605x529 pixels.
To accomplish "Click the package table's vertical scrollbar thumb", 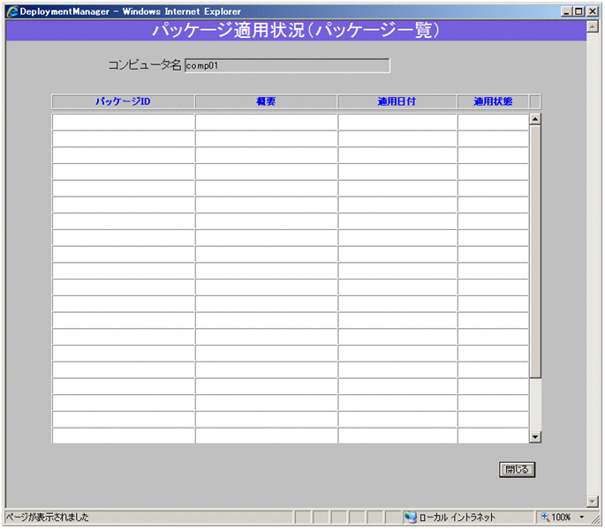I will (534, 251).
